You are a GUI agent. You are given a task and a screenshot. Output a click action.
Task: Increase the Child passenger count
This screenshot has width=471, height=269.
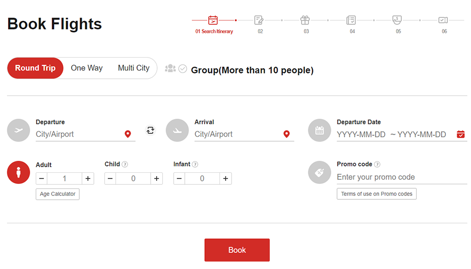[x=157, y=179]
